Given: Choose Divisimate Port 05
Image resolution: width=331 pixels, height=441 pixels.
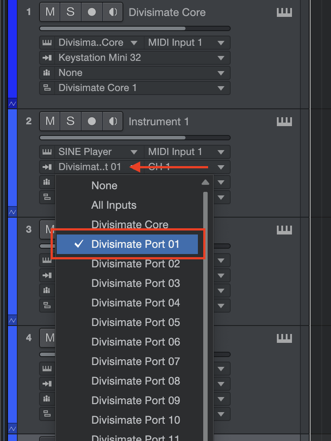Looking at the screenshot, I should [x=127, y=322].
